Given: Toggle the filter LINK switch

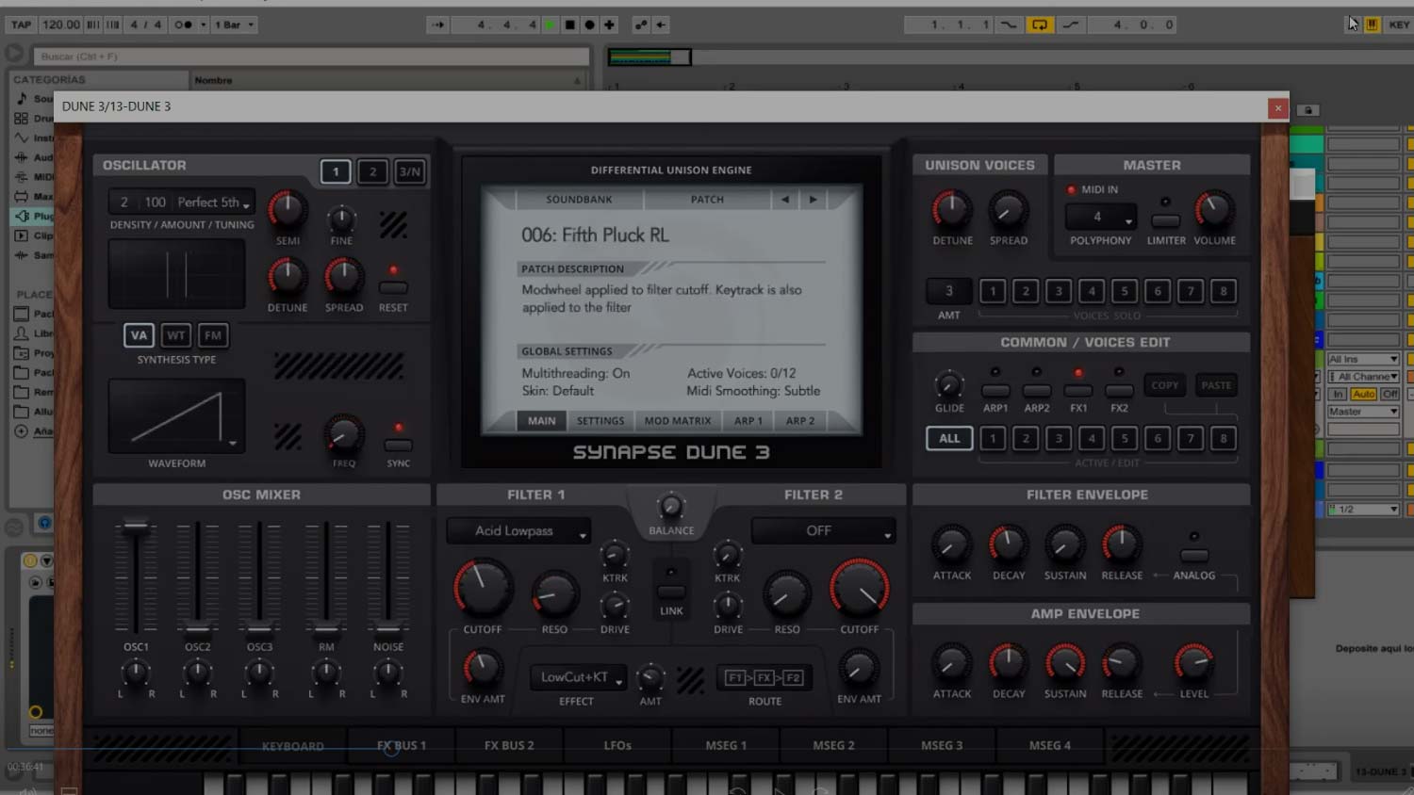Looking at the screenshot, I should (x=671, y=592).
